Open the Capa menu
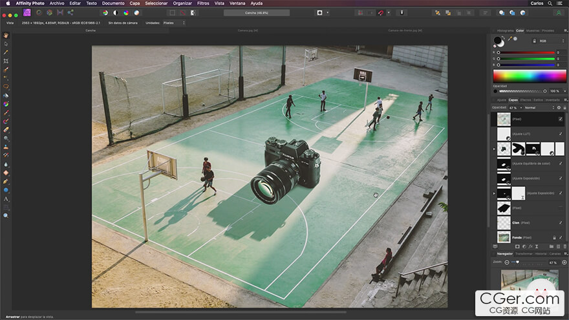This screenshot has height=320, width=569. (x=134, y=3)
